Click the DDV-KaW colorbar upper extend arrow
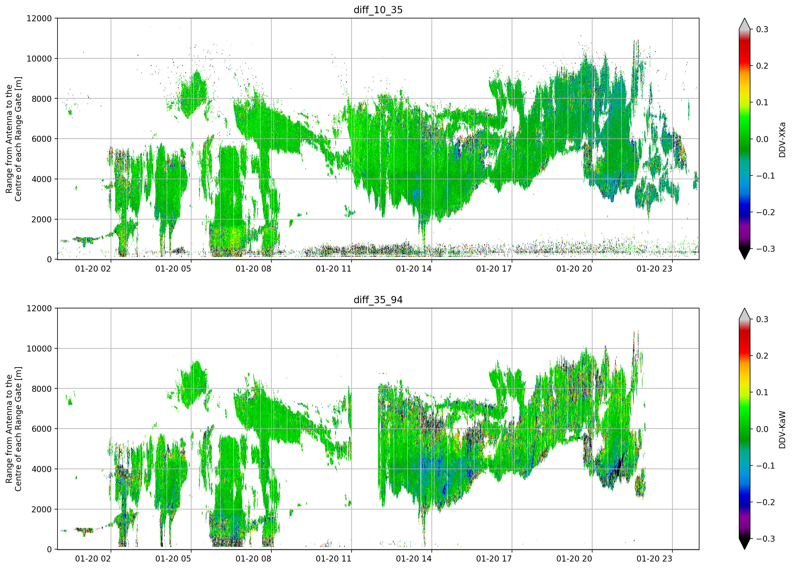 pyautogui.click(x=745, y=314)
